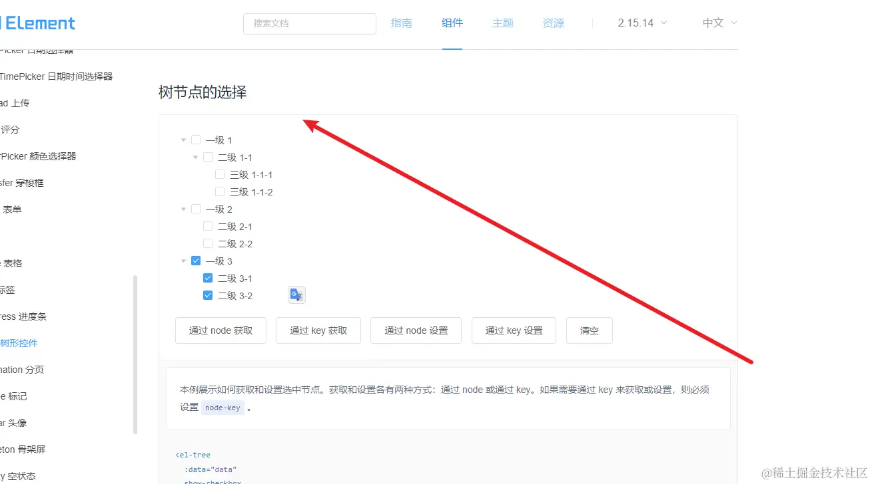Screen dimensions: 872x484
Task: Click the 通过 node 获取 button
Action: tap(220, 330)
